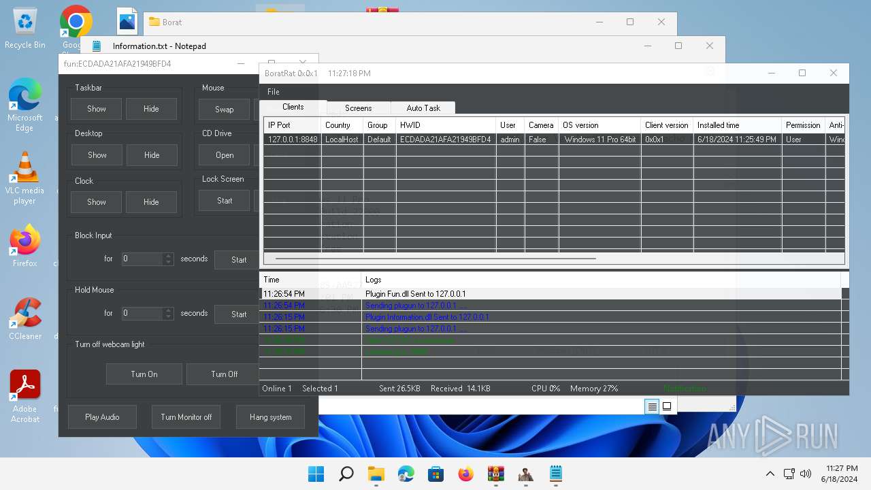This screenshot has height=490, width=871.
Task: Click Clock Hide button
Action: (x=151, y=202)
